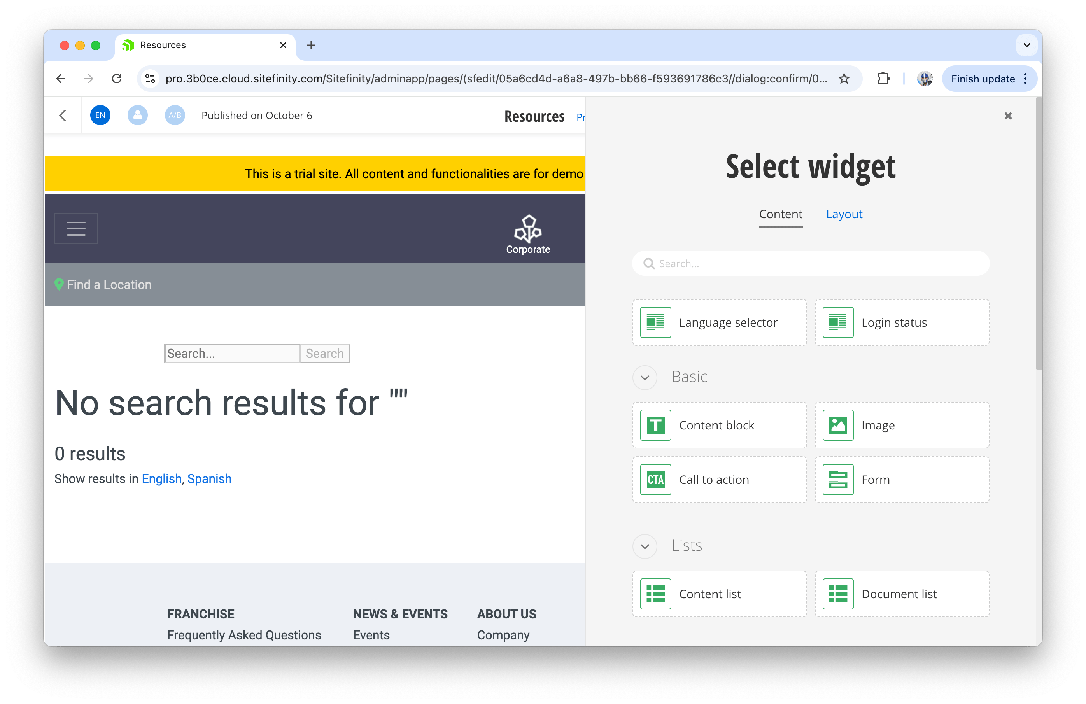Click the Login status widget icon

tap(838, 322)
